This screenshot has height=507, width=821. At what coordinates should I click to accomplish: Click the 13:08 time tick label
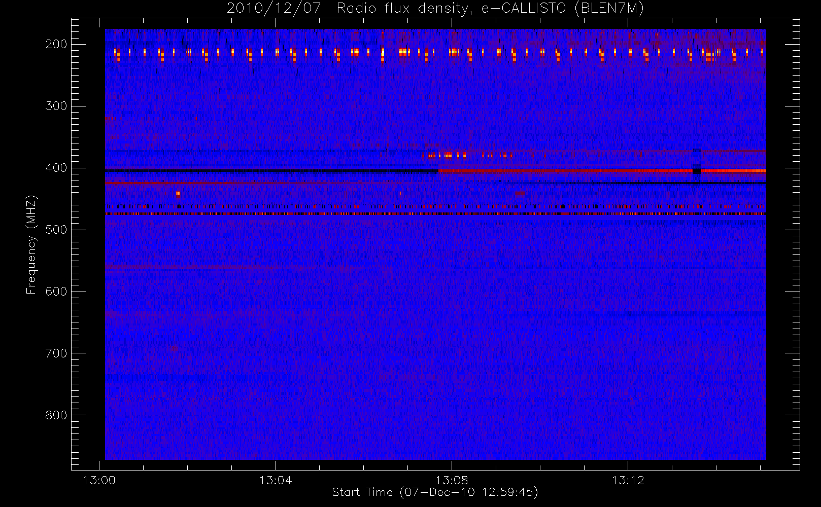pos(452,480)
